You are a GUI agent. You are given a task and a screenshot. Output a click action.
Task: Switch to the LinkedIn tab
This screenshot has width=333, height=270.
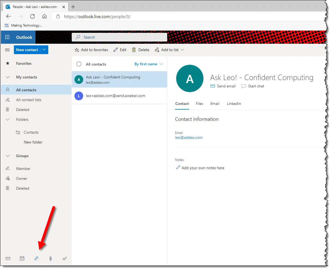[234, 104]
